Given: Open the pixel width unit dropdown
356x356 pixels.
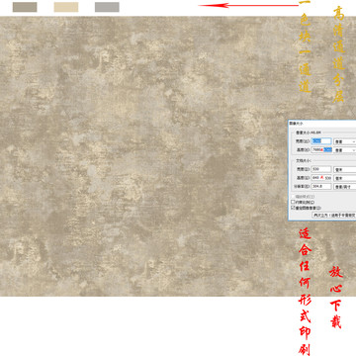Looking at the screenshot, I should click(345, 141).
